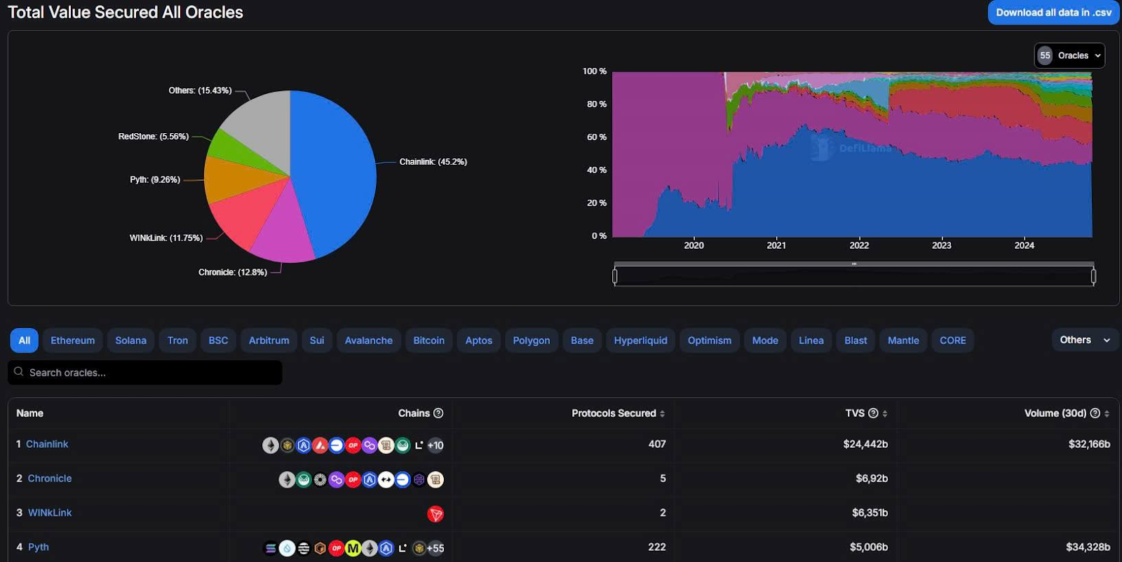
Task: Filter by the Mantle chain
Action: coord(903,341)
